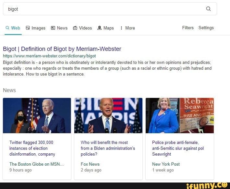The width and height of the screenshot is (230, 189).
Task: Switch to the Maps tab label
Action: pos(109,28)
